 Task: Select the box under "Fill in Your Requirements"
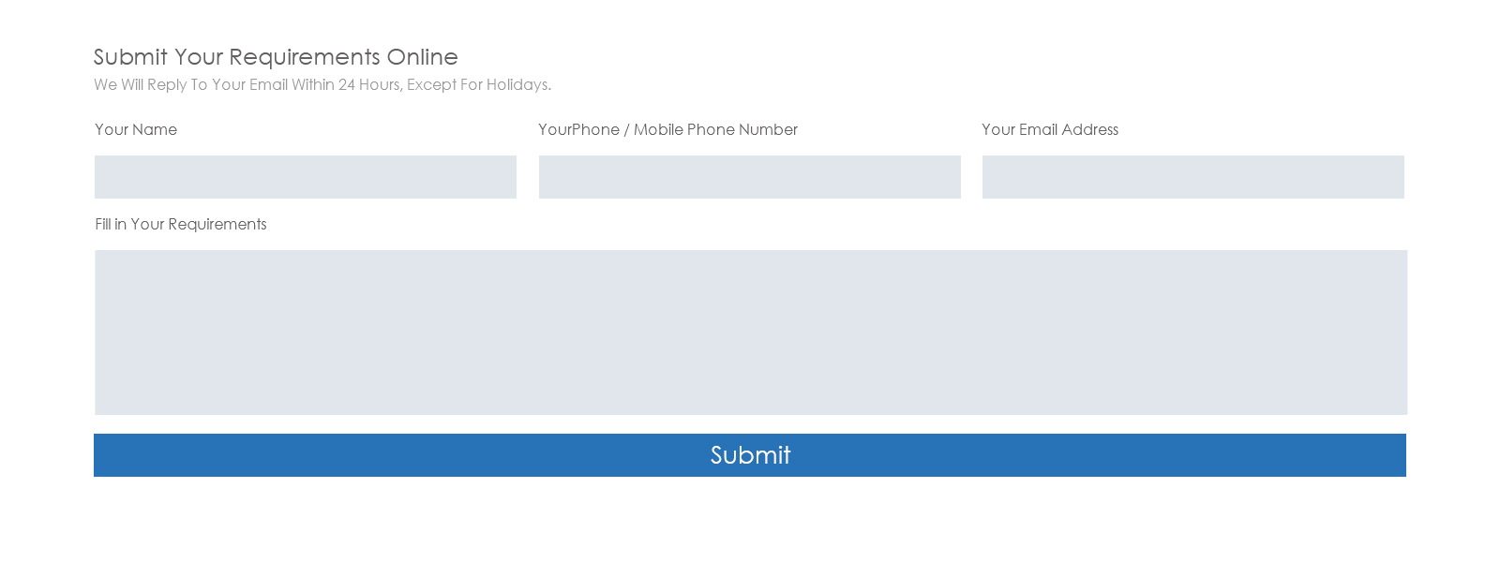(750, 332)
